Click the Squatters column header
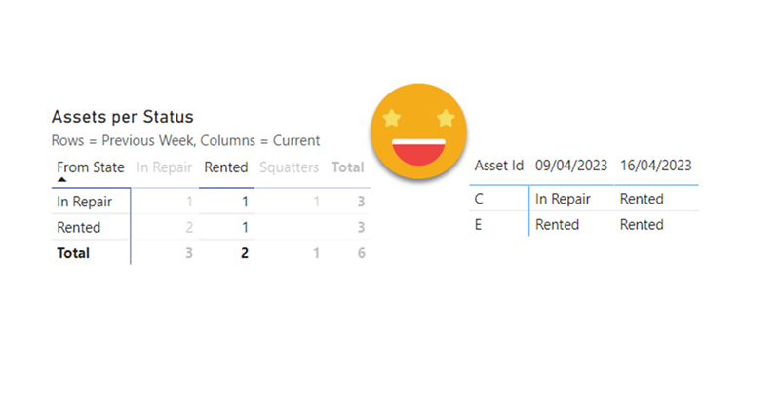This screenshot has height=408, width=781. [x=289, y=167]
